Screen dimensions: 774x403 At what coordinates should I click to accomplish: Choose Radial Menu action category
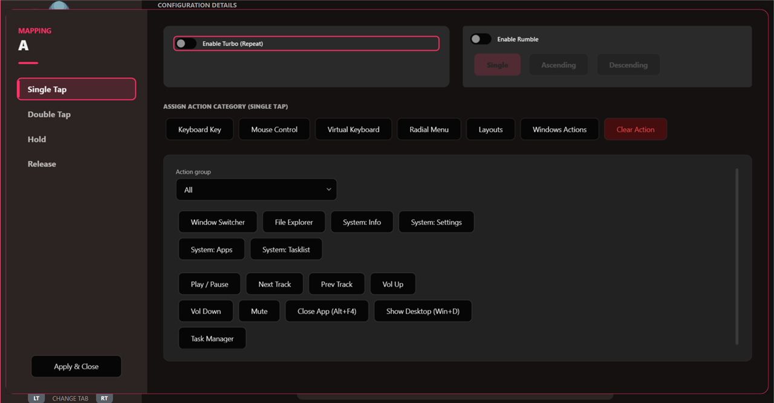click(429, 129)
